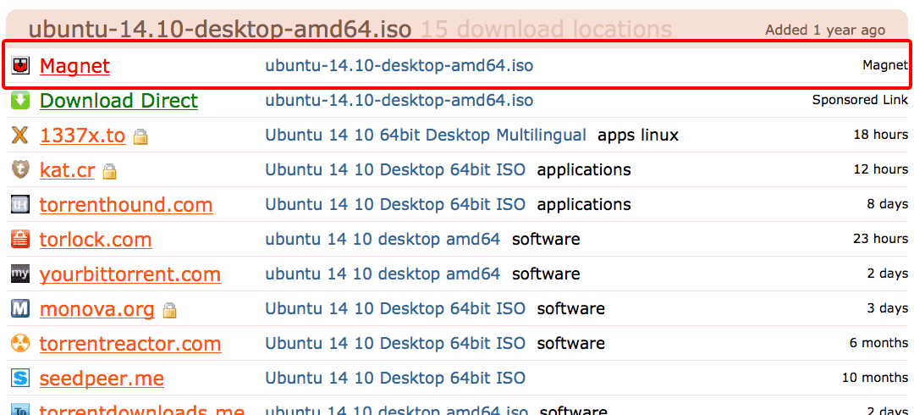Click 'Ubuntu 14 10 64bit Desktop Multilingual' title
Screen dimensions: 914x415
click(x=426, y=136)
